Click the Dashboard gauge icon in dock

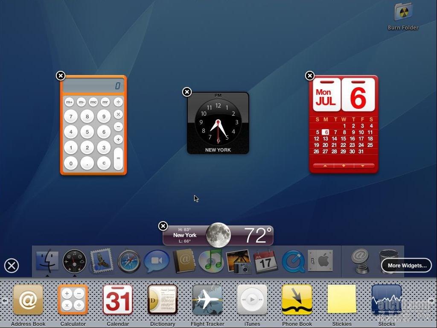coord(74,261)
